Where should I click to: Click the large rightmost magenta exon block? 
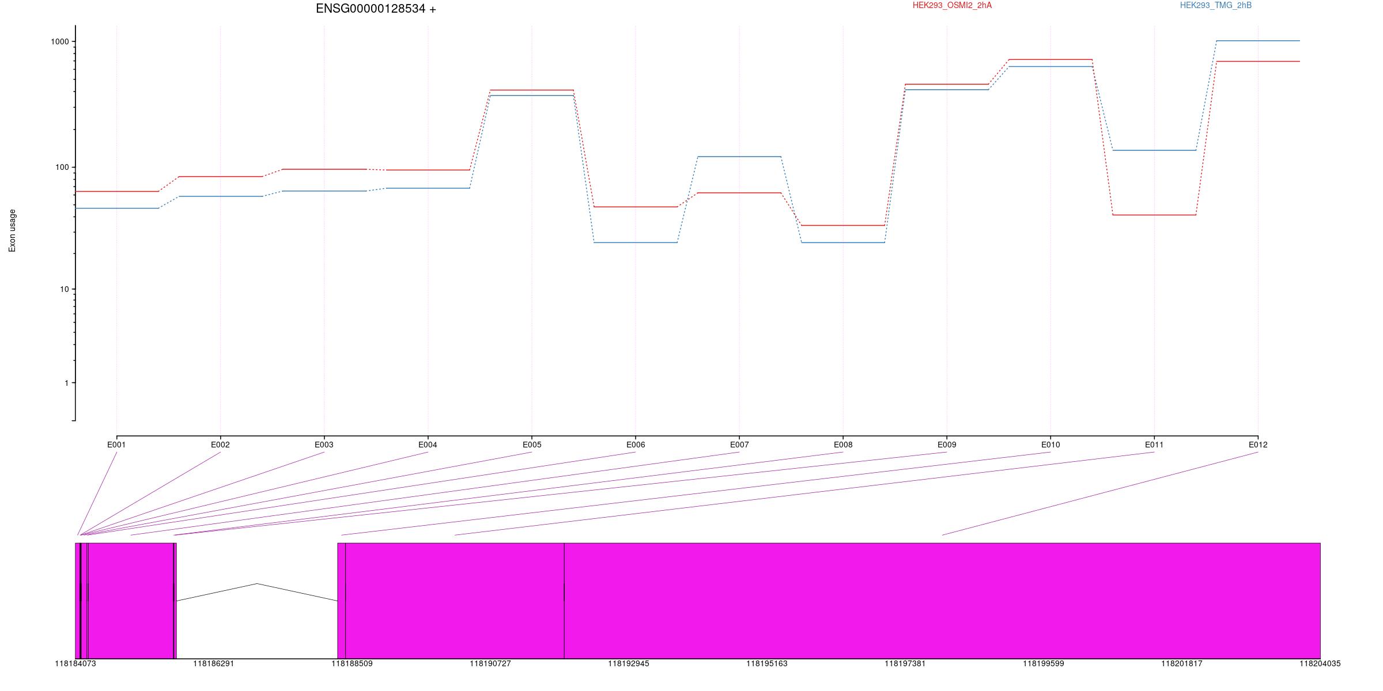[942, 601]
